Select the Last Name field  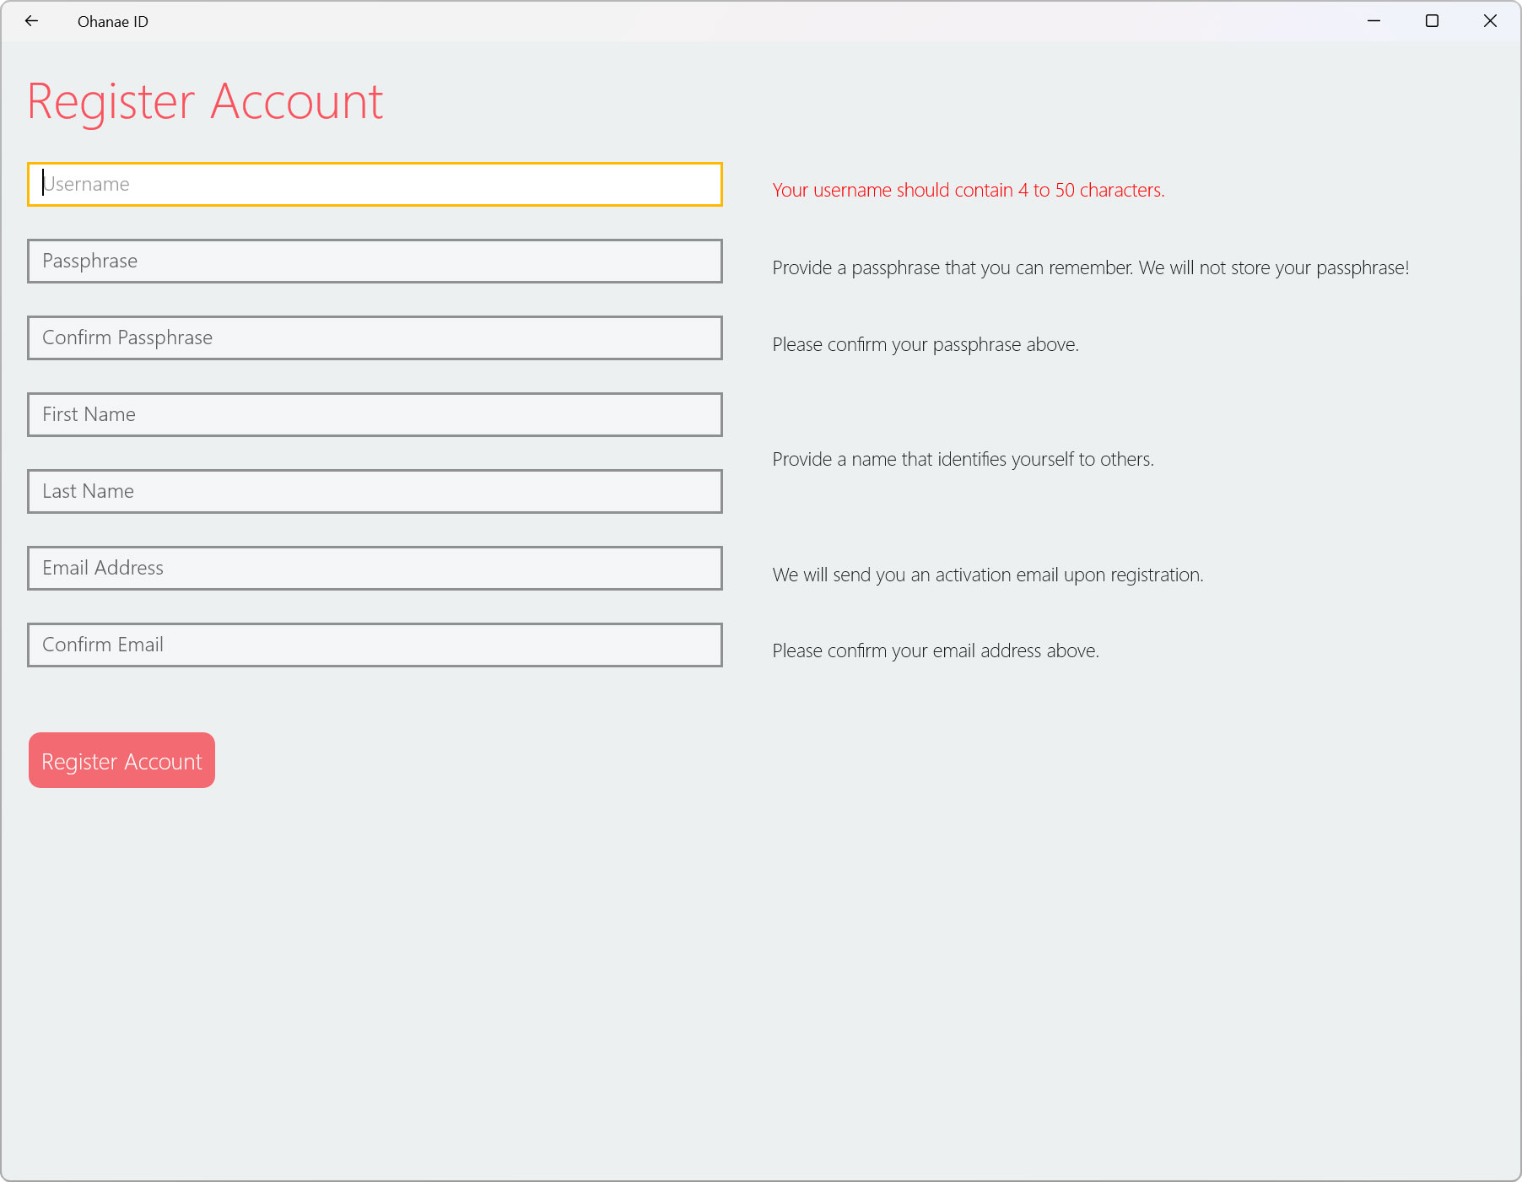pyautogui.click(x=375, y=491)
